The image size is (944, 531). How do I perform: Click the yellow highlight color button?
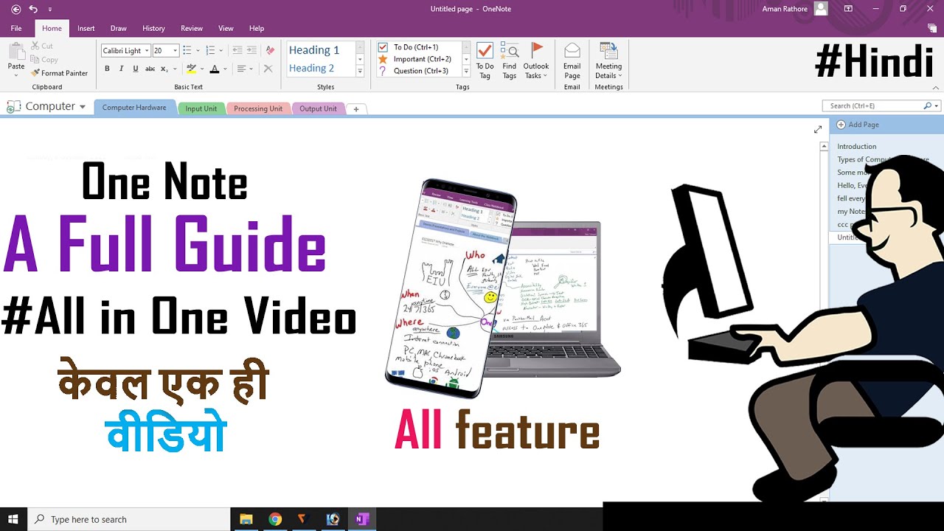point(191,69)
